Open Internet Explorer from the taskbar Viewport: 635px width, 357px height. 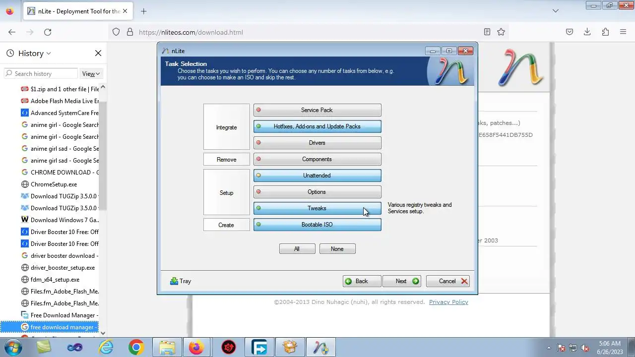(x=106, y=348)
